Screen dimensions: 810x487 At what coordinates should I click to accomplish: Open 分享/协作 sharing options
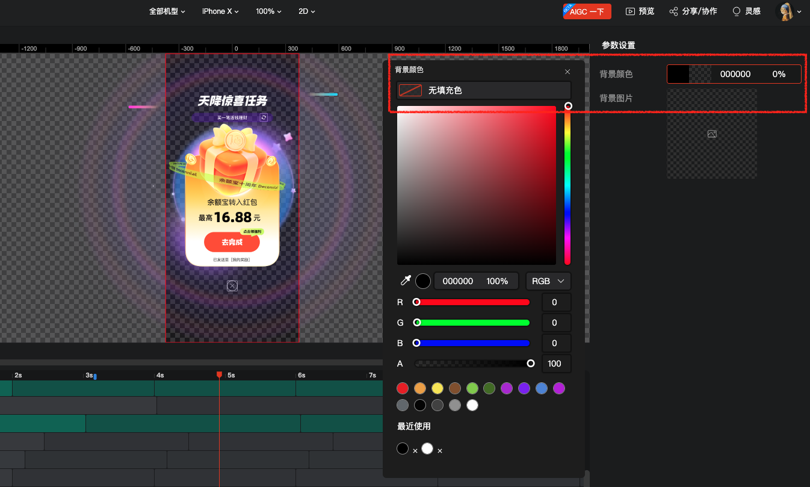(x=693, y=11)
